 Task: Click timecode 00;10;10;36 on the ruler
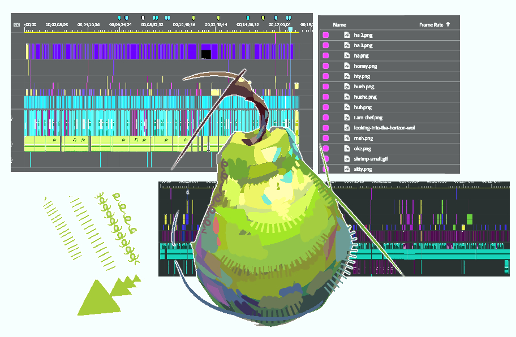[184, 25]
